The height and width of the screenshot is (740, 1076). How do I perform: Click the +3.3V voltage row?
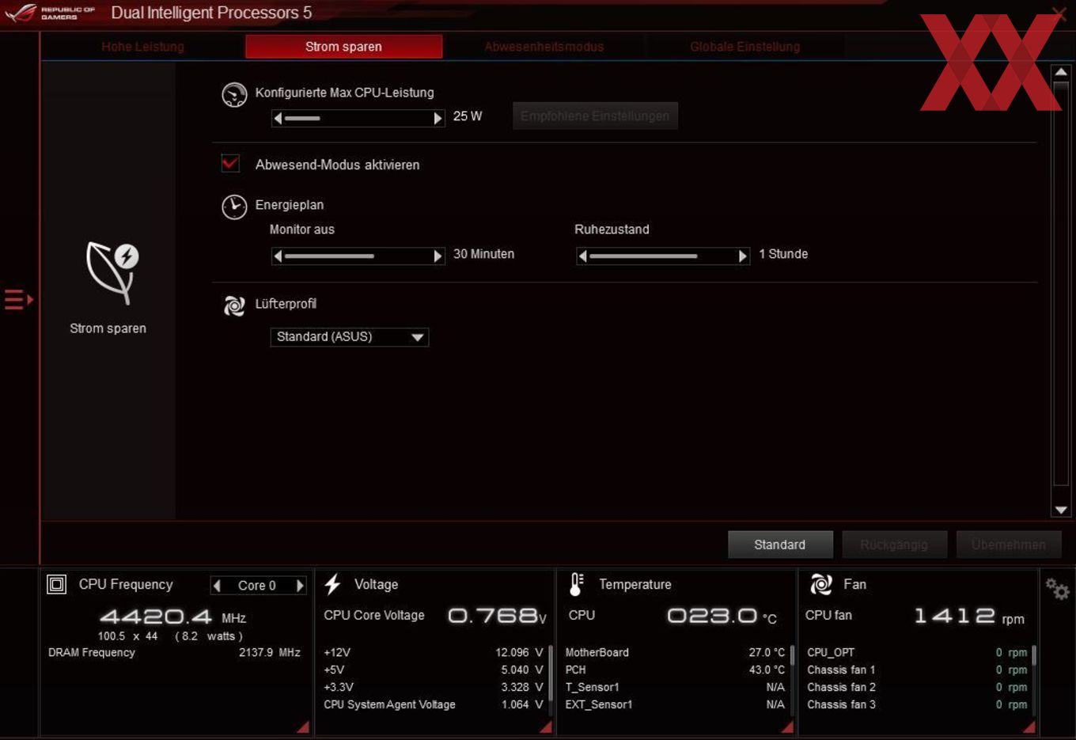(434, 687)
